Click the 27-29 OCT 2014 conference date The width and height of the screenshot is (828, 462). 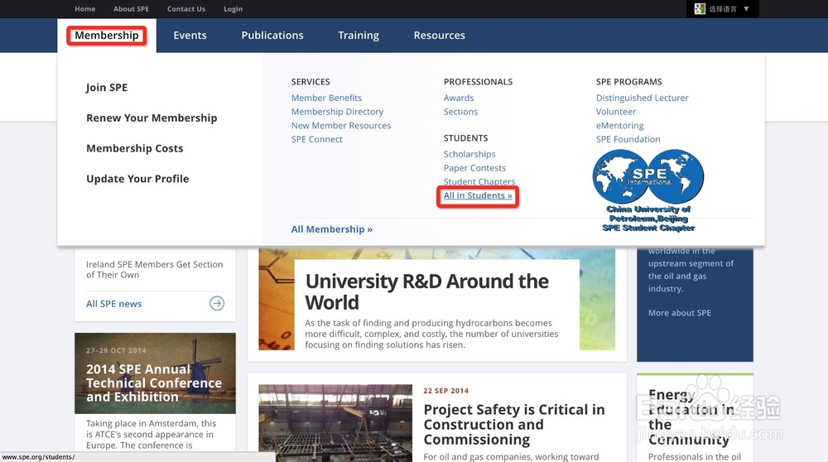(x=116, y=350)
